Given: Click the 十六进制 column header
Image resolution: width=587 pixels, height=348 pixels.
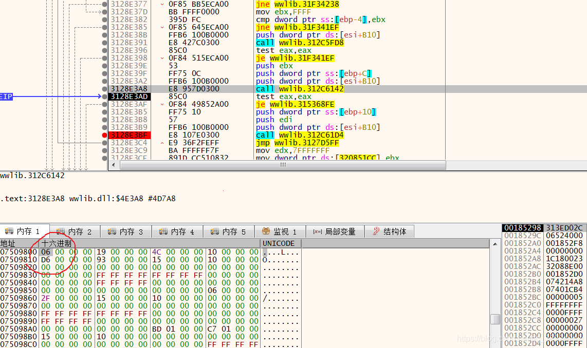Looking at the screenshot, I should click(150, 243).
